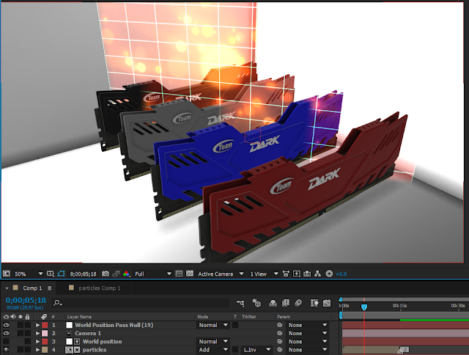Click the red label swatch of layer 1
Viewport: 469px width, 355px height.
click(x=45, y=325)
